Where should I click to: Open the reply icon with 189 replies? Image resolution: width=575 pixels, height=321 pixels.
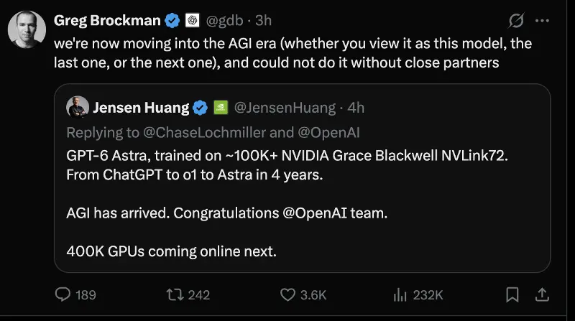63,294
